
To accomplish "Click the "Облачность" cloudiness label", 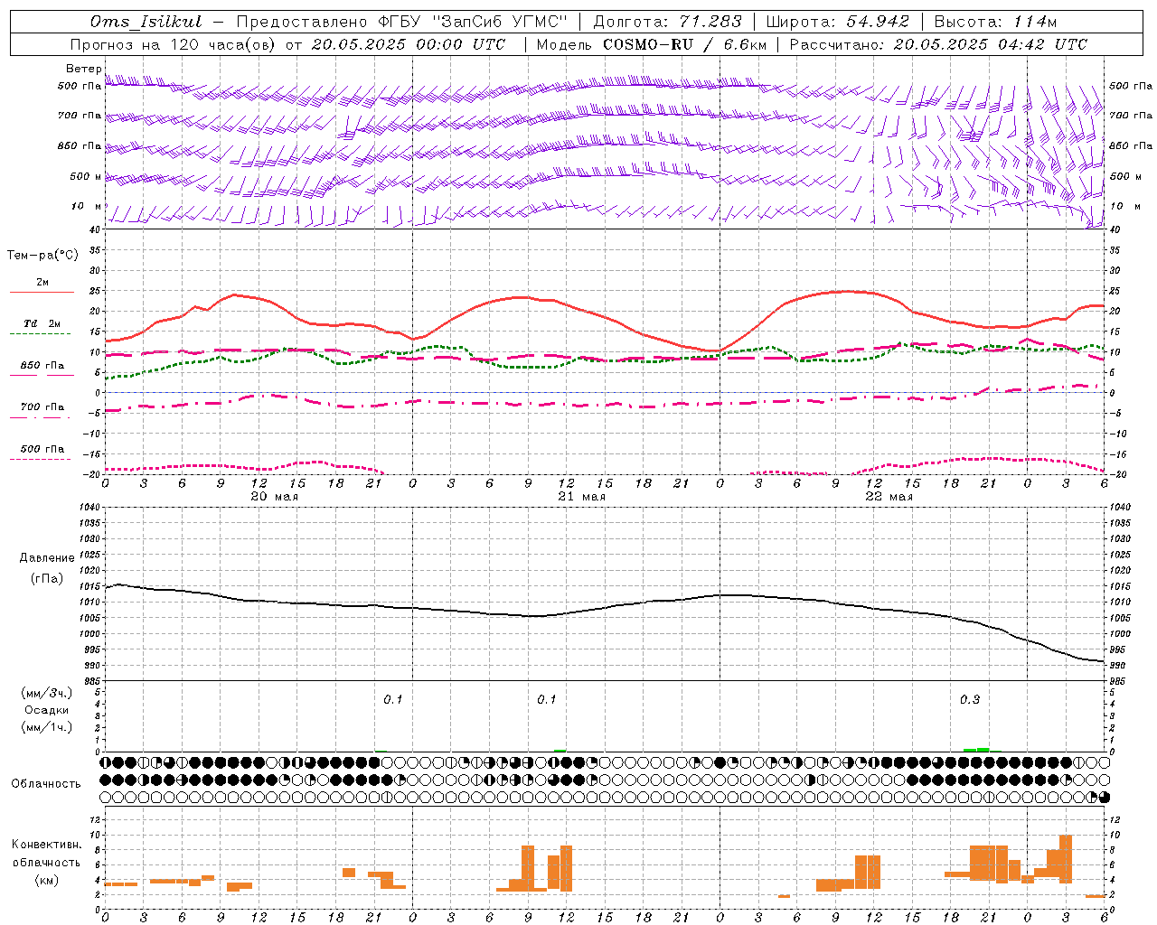I will (x=46, y=783).
